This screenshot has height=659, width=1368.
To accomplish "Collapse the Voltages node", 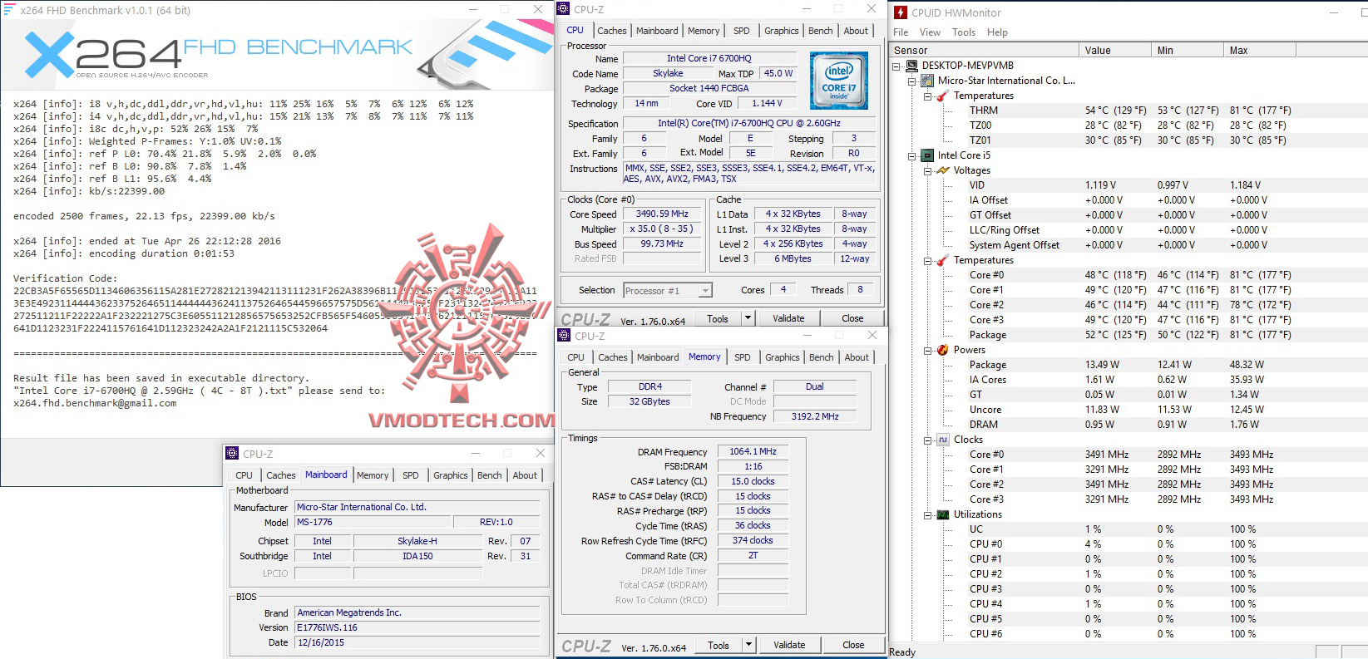I will click(x=928, y=170).
